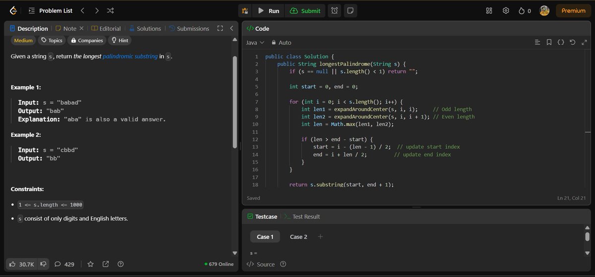Open the timer alarm clock icon

point(335,10)
